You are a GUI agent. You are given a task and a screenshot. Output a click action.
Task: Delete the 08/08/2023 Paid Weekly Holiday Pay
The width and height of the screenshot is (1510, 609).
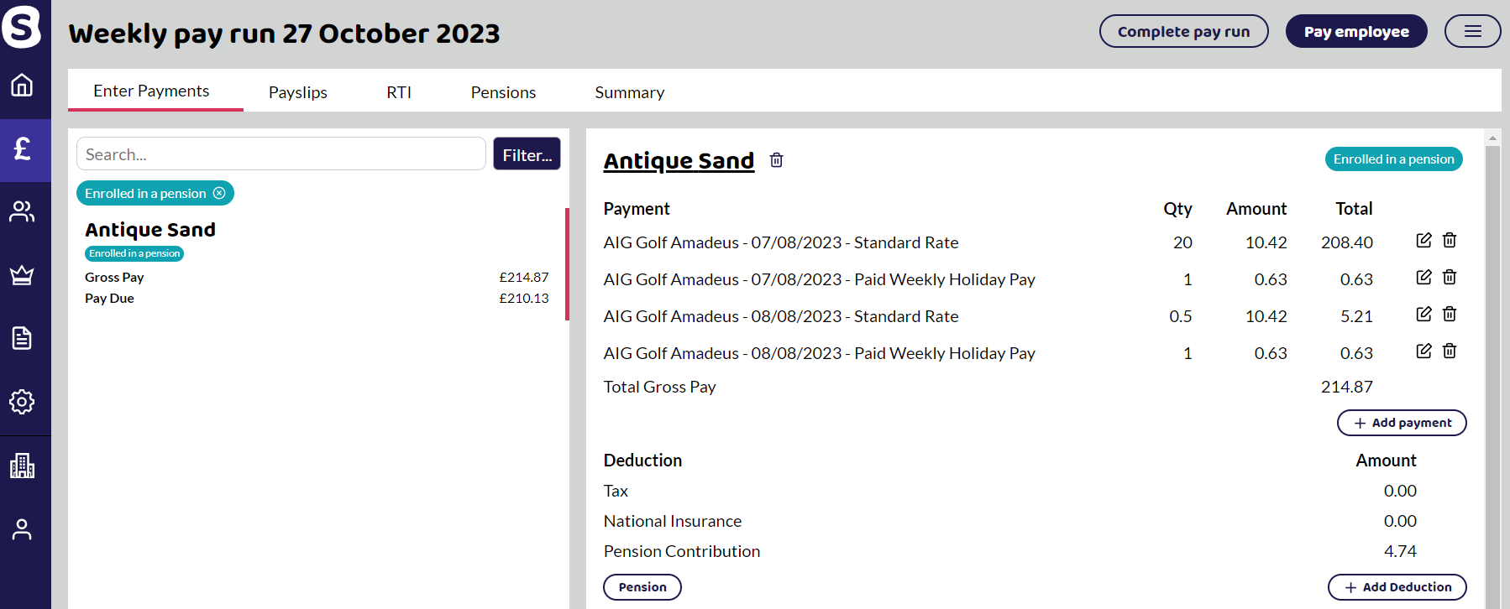point(1450,351)
